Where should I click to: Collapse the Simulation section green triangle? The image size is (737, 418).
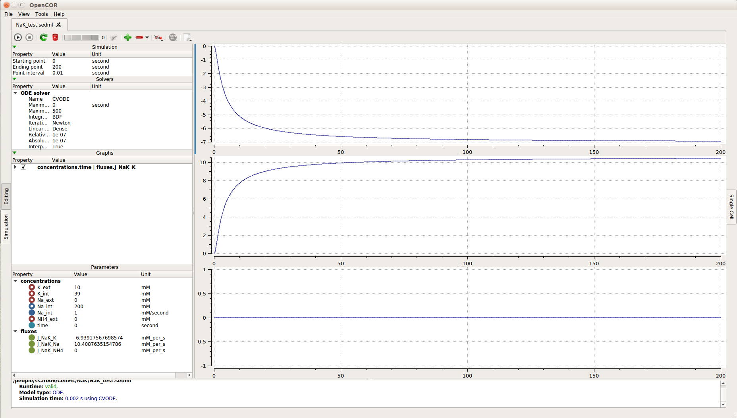pos(15,47)
